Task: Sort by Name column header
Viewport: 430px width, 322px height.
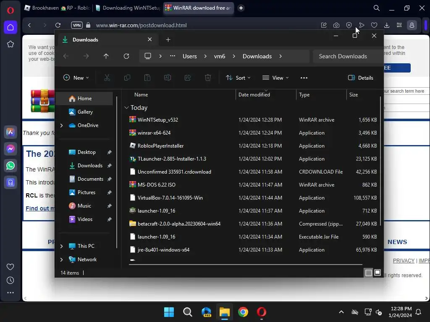Action: tap(141, 95)
